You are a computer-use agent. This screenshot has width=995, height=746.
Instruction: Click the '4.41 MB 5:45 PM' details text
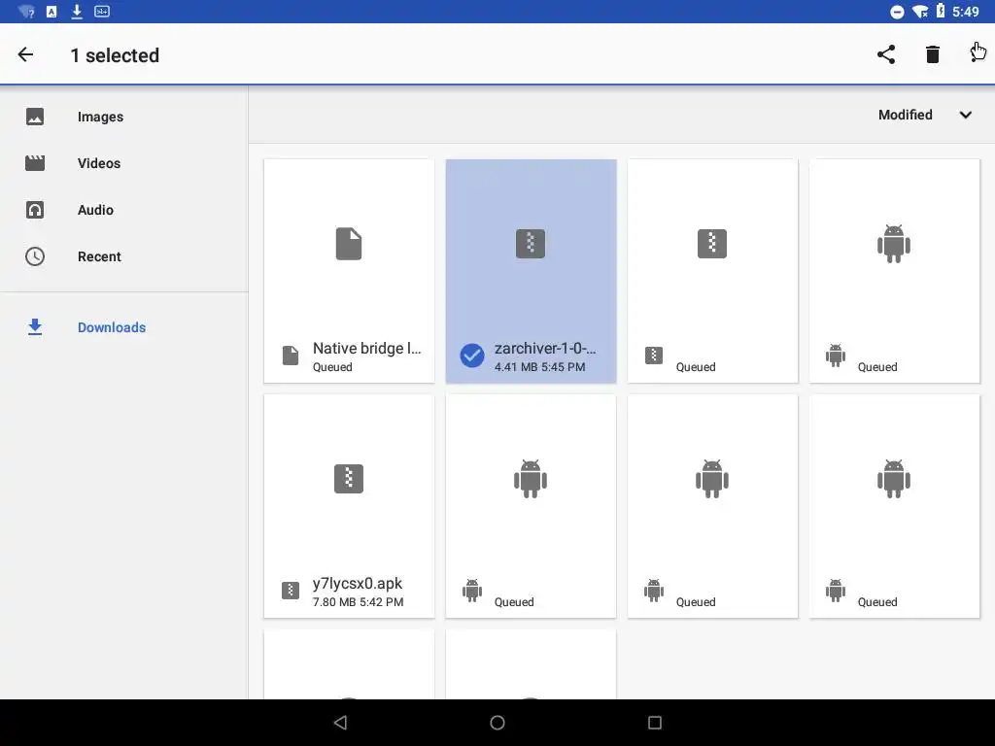540,366
